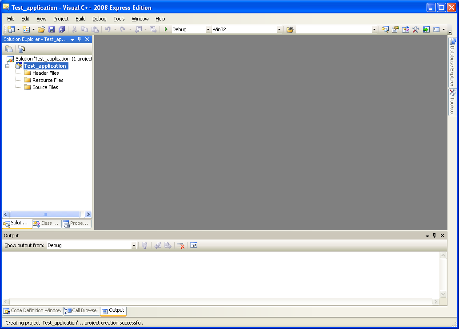This screenshot has height=329, width=459.
Task: Click inside the Find text box
Action: 334,29
